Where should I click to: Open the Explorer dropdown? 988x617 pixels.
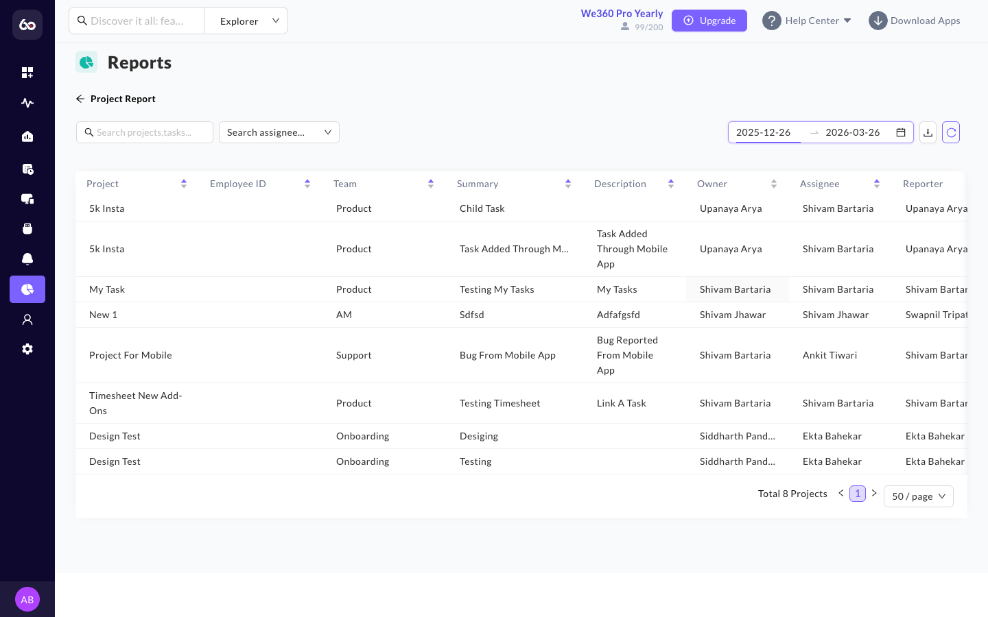tap(246, 21)
